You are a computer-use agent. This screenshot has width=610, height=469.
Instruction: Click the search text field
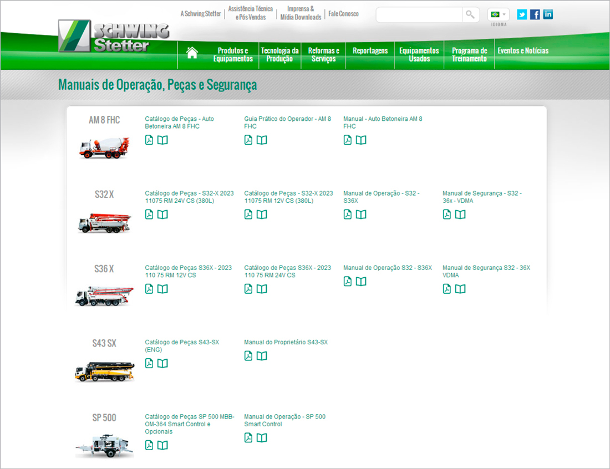pos(419,15)
